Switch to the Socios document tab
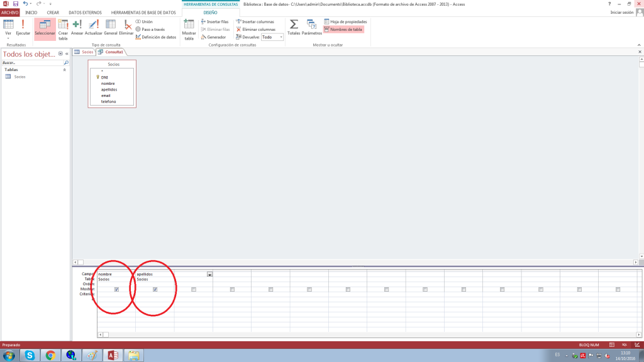Screen dimensions: 644x362 pos(84,52)
